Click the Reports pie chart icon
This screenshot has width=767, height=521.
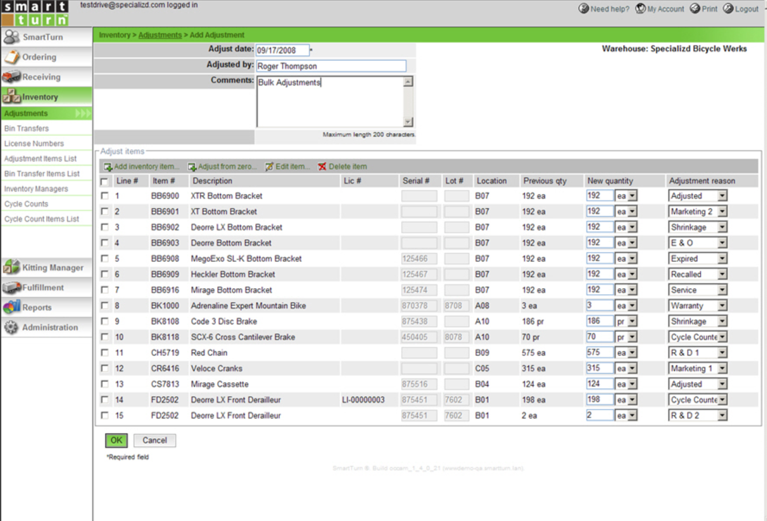[12, 307]
